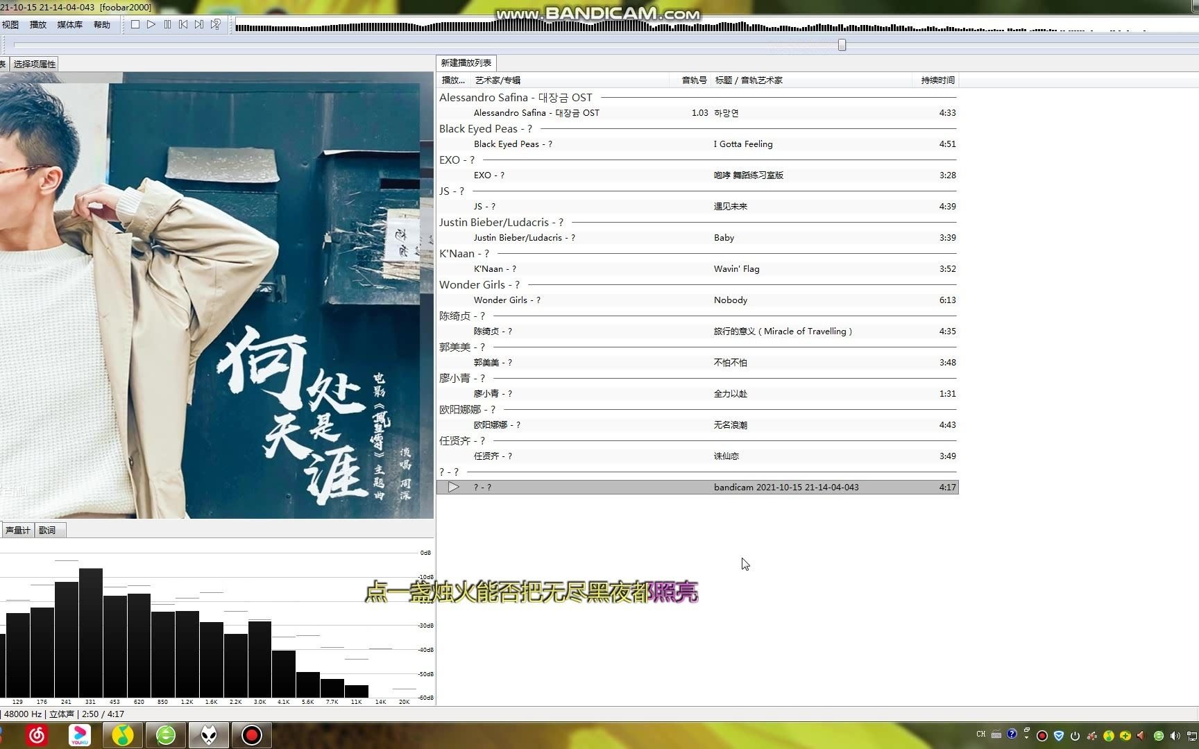The width and height of the screenshot is (1199, 749).
Task: Select the track I Gotta Feeling
Action: pos(697,144)
